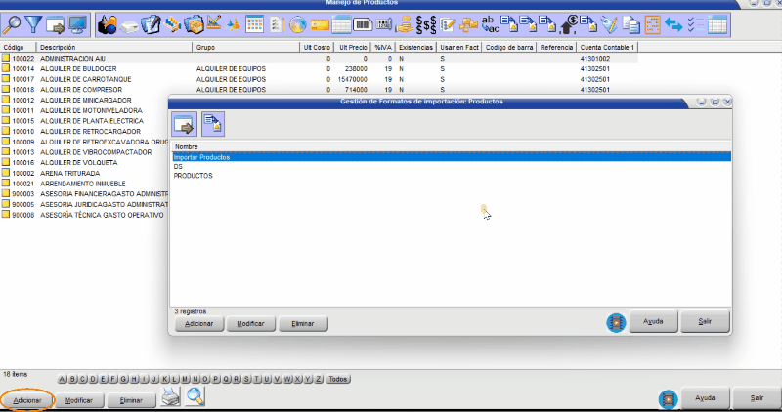The width and height of the screenshot is (782, 412).
Task: Click Ayuda button in import dialog
Action: [654, 322]
